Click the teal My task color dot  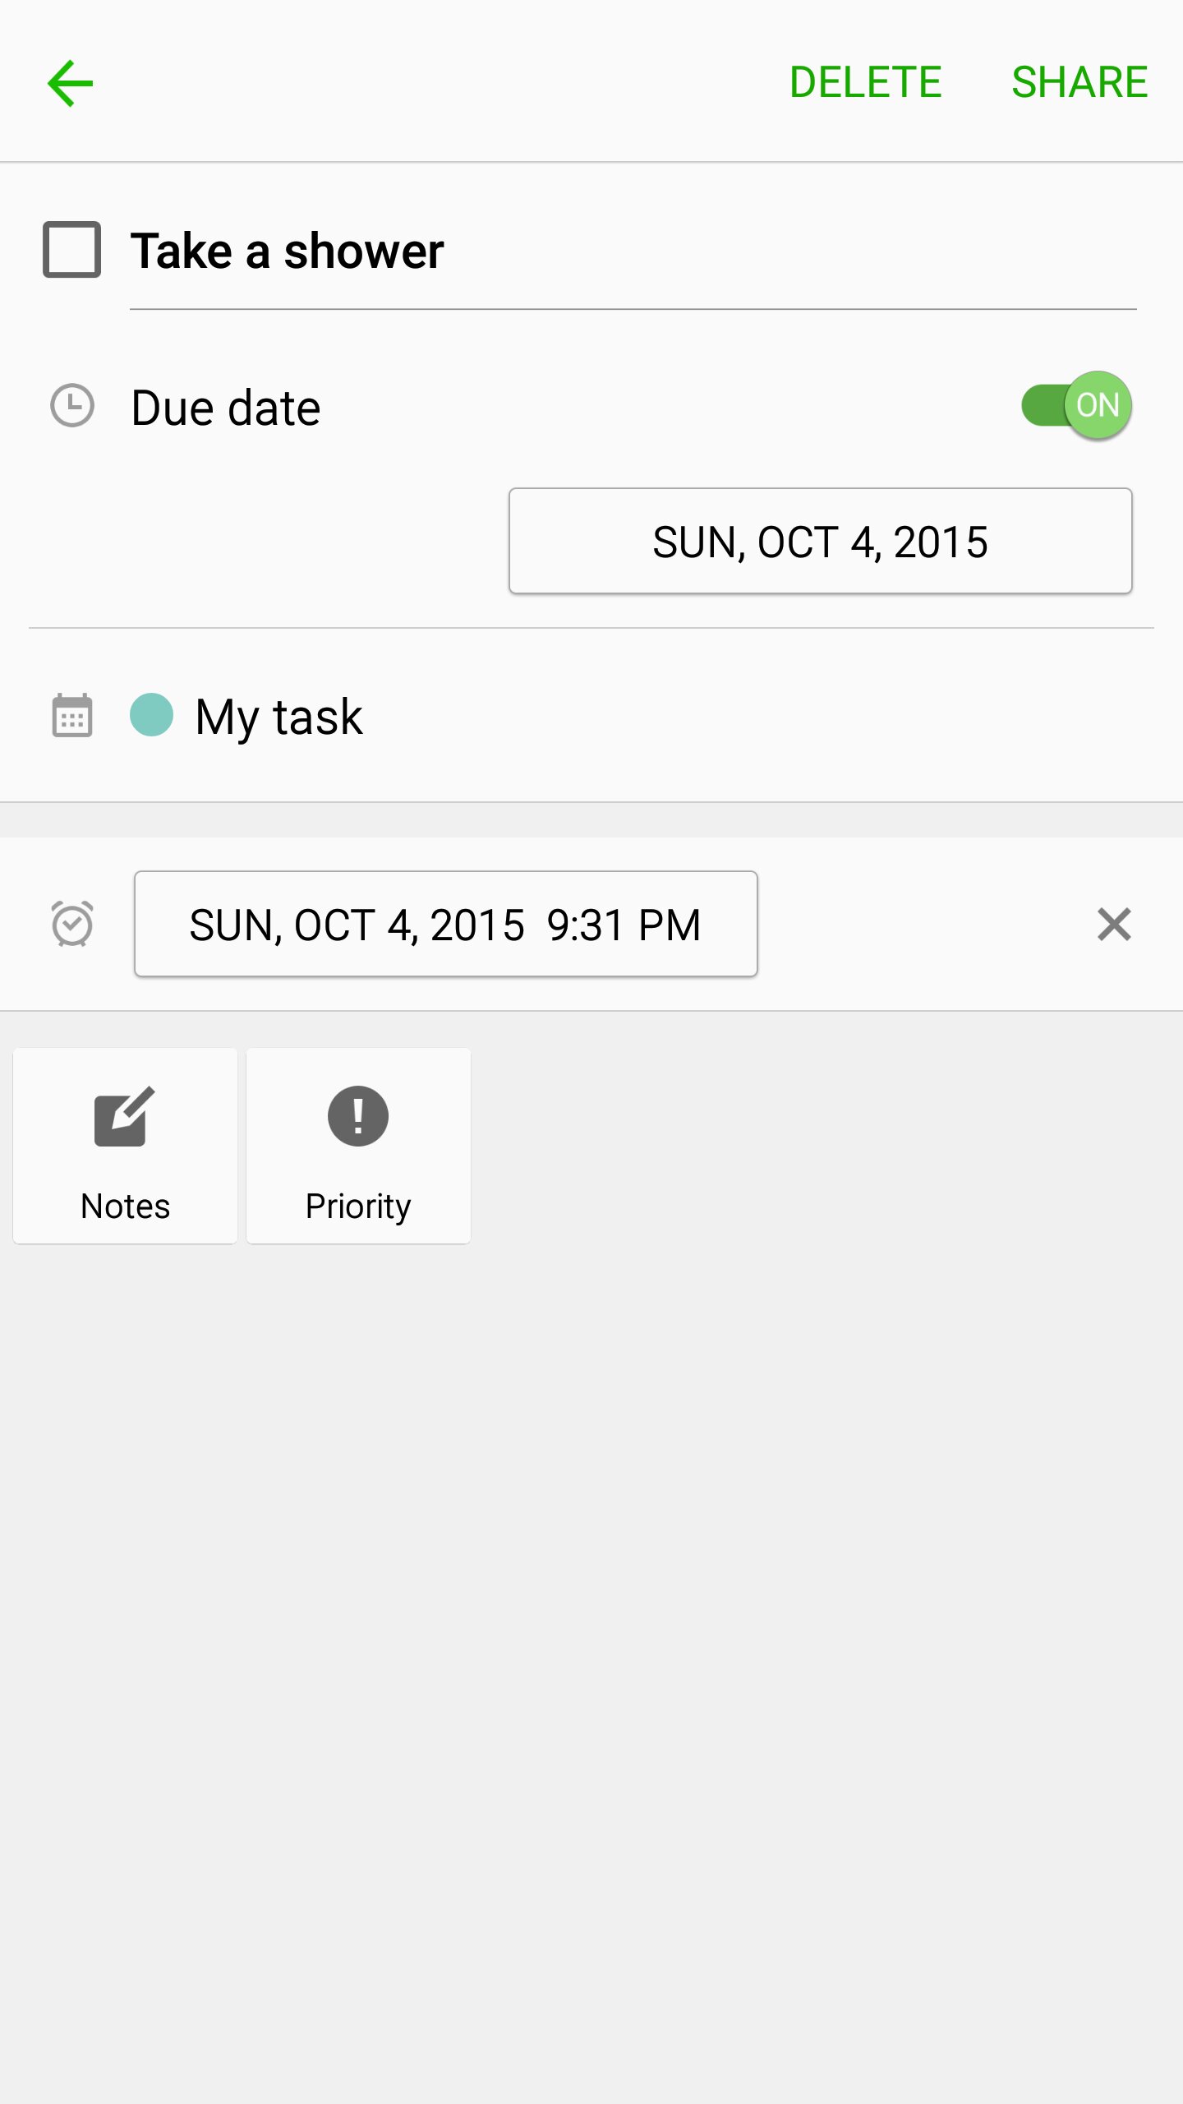[152, 715]
